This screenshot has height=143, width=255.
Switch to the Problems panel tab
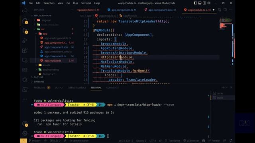[42, 87]
